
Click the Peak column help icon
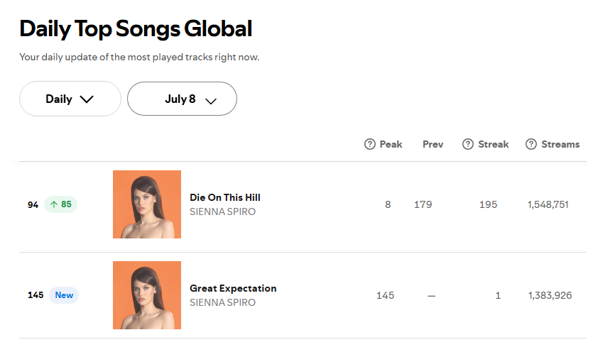[369, 144]
